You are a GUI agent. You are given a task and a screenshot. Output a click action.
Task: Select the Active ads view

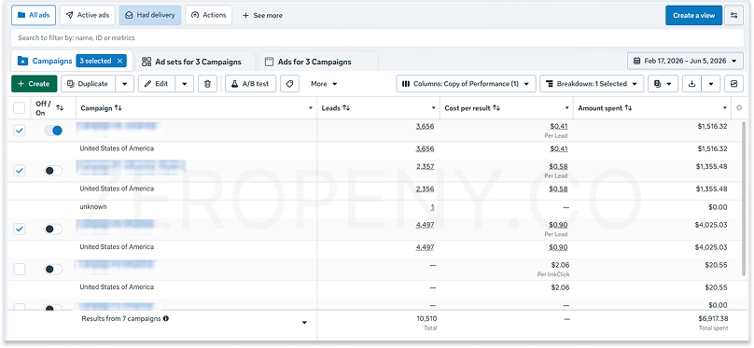[x=87, y=15]
